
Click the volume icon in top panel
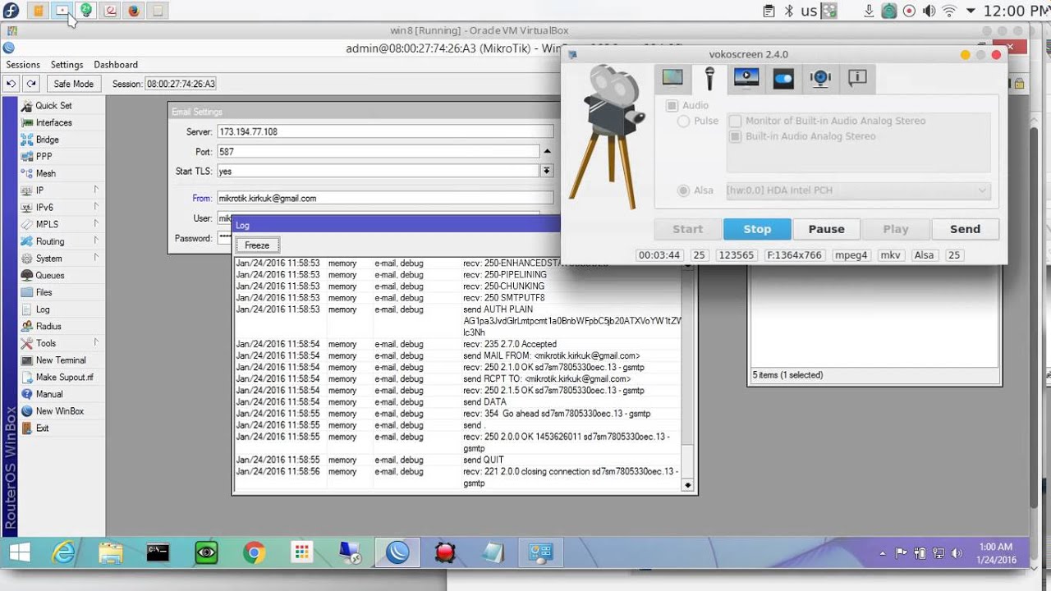click(x=929, y=11)
